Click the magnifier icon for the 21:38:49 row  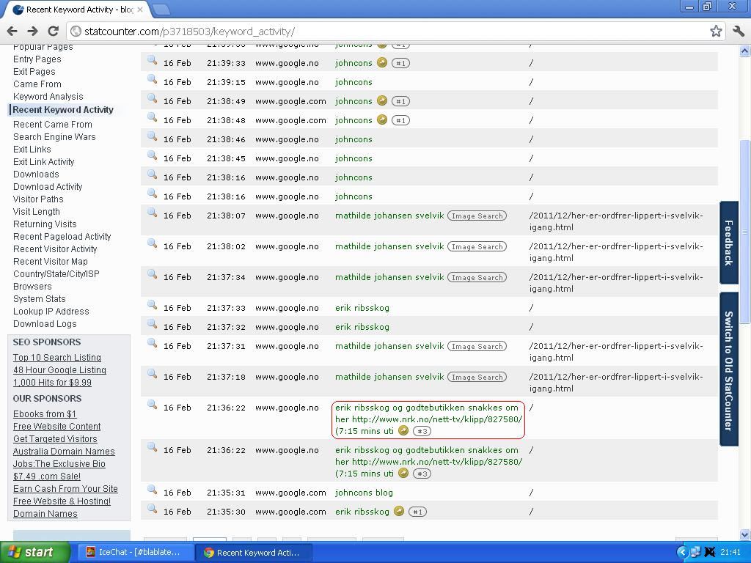153,99
